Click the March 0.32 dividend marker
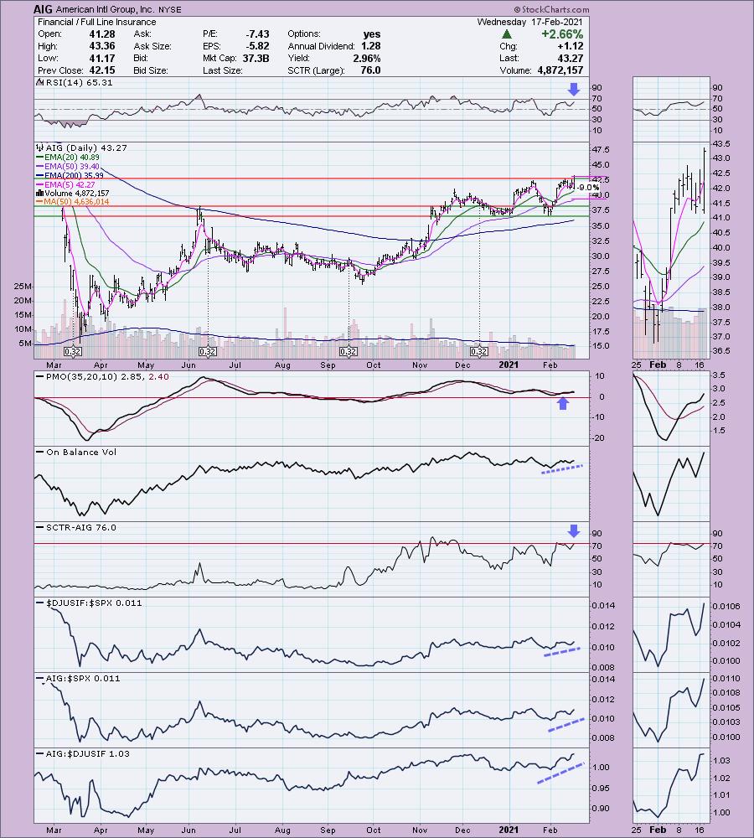 tap(72, 352)
